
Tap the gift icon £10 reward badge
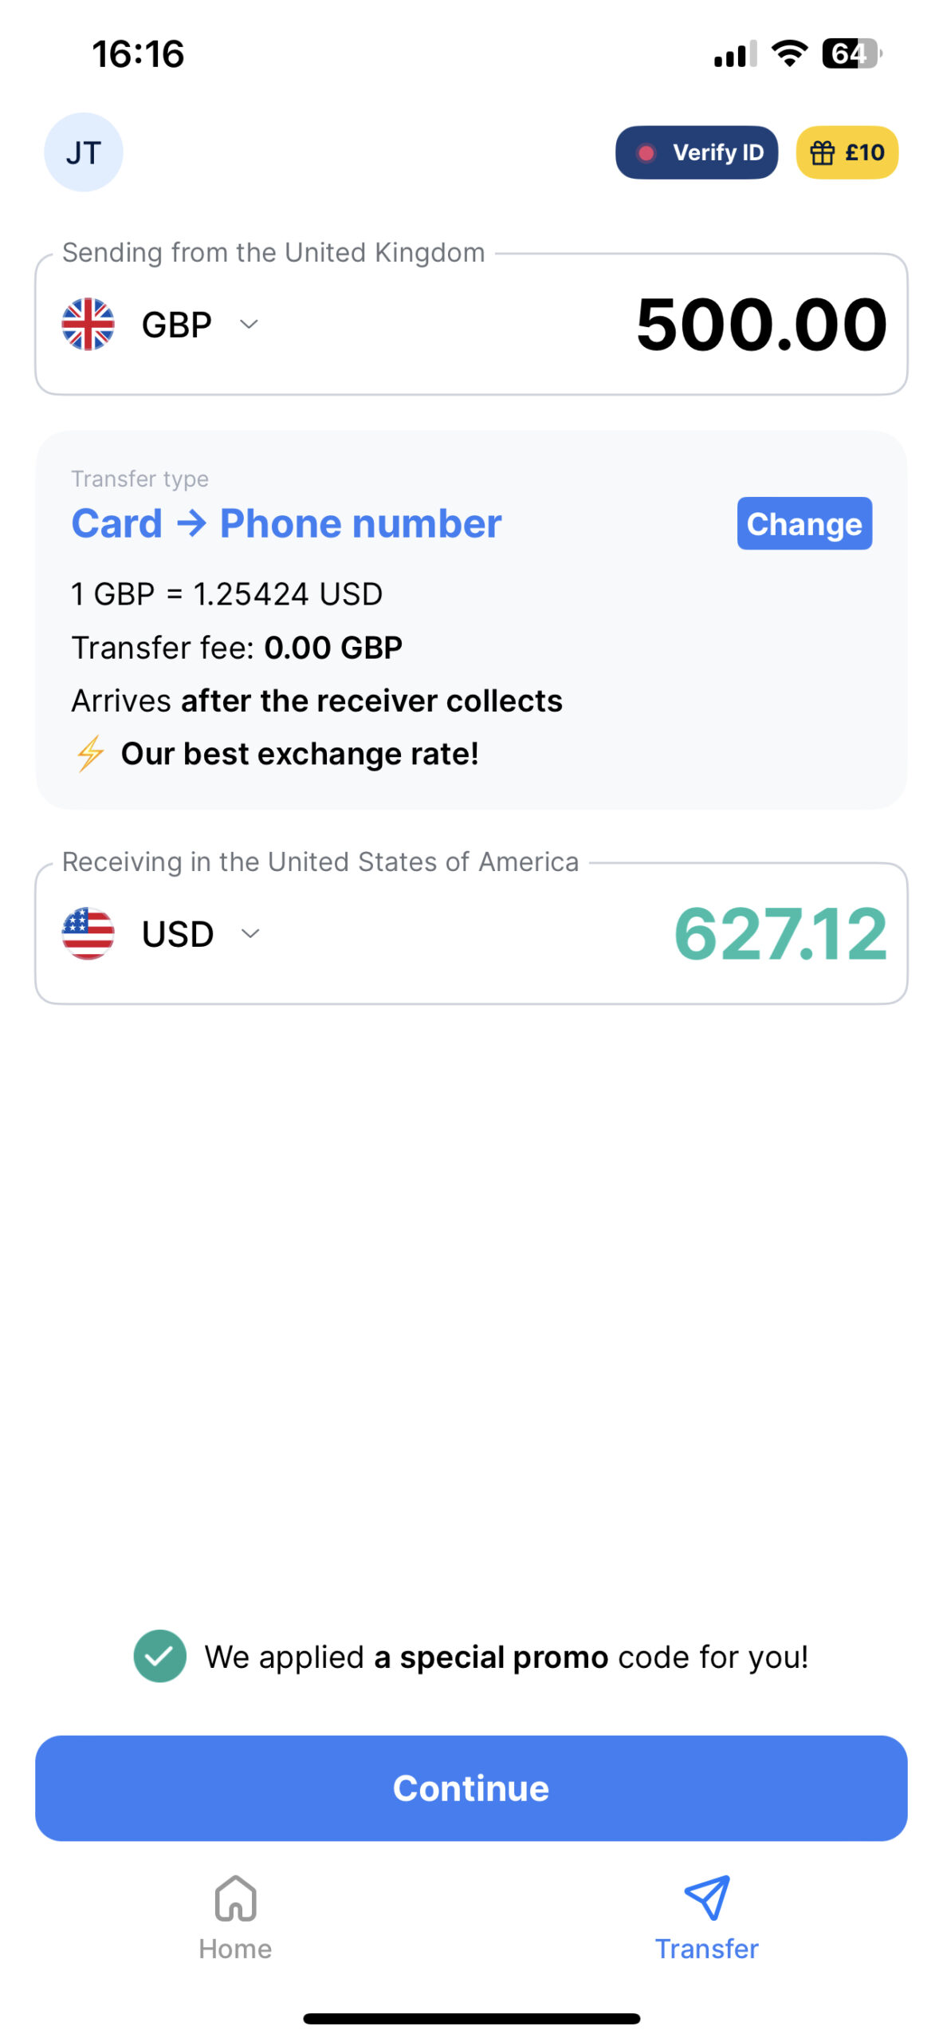point(847,152)
